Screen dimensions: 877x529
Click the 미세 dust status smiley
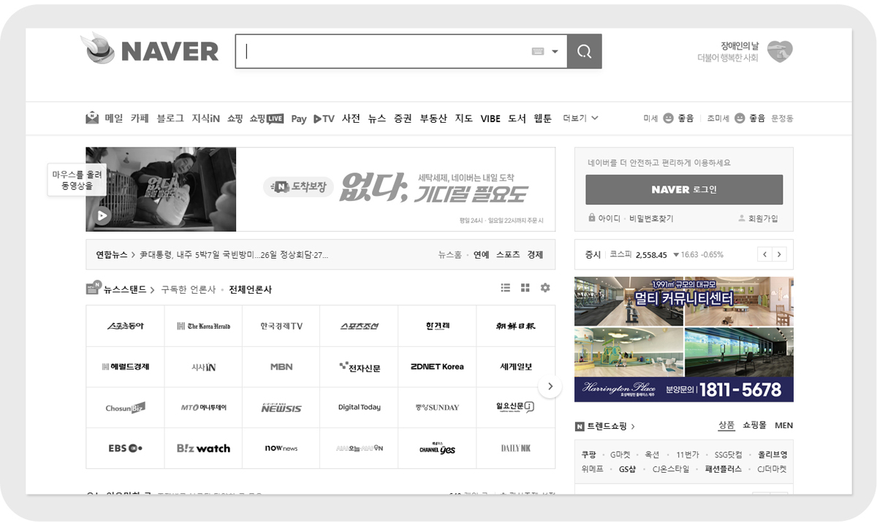coord(668,118)
